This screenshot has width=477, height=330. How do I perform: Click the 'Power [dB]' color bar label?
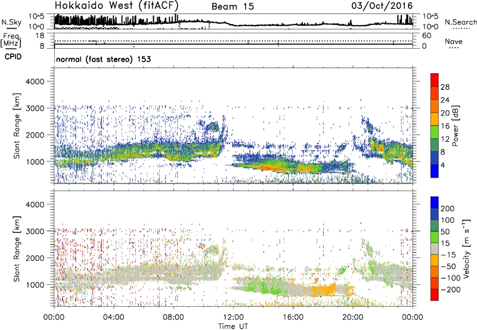[455, 126]
